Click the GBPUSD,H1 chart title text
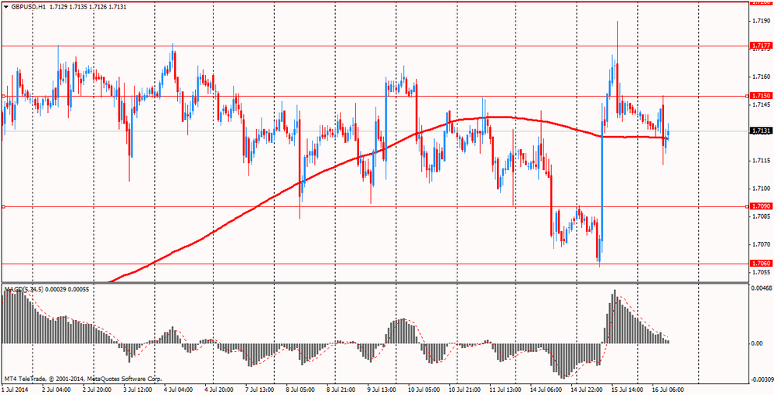The width and height of the screenshot is (774, 395). pyautogui.click(x=26, y=8)
